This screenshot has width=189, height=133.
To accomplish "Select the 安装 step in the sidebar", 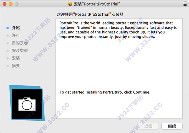I will pyautogui.click(x=16, y=58).
